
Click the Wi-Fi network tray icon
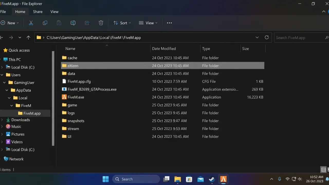(x=287, y=179)
